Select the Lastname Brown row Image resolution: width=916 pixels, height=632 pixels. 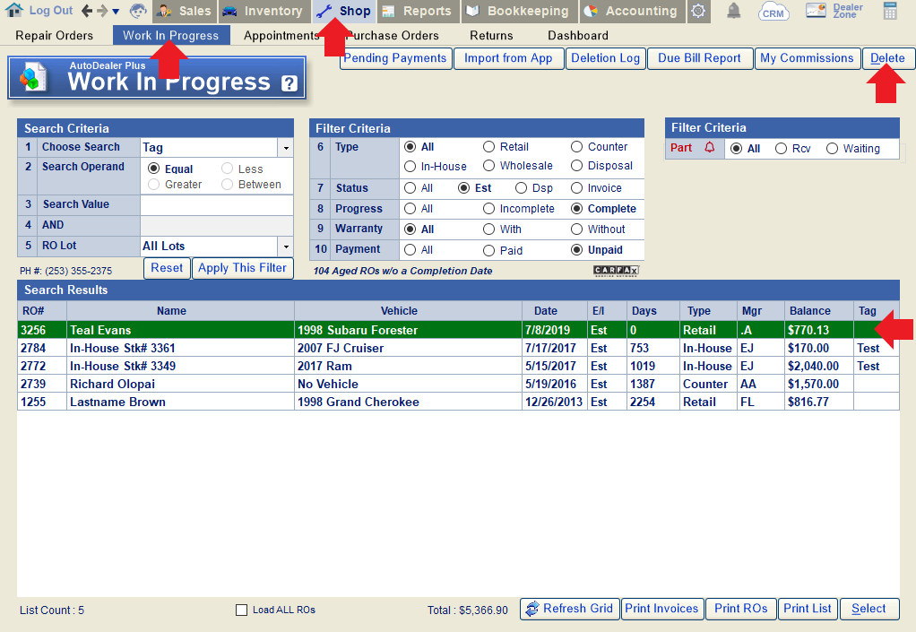(458, 402)
